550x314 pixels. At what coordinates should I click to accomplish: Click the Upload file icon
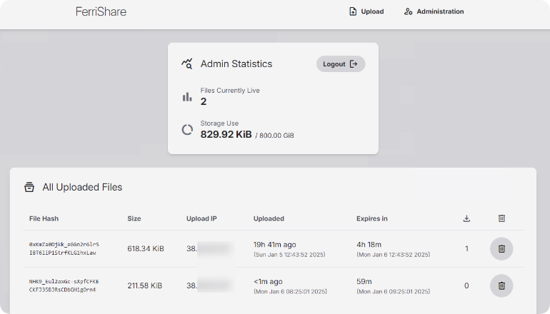[353, 11]
